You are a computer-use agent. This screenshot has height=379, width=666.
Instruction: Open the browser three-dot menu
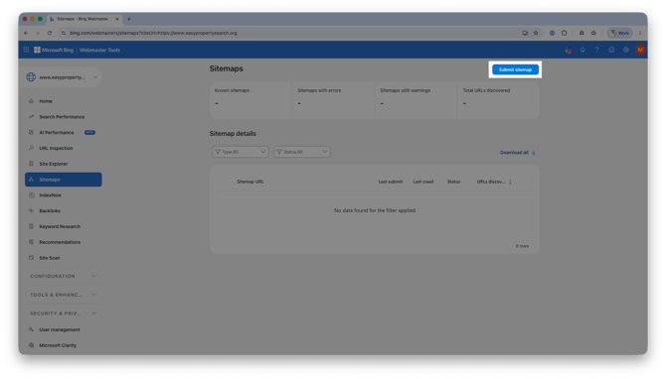coord(640,33)
